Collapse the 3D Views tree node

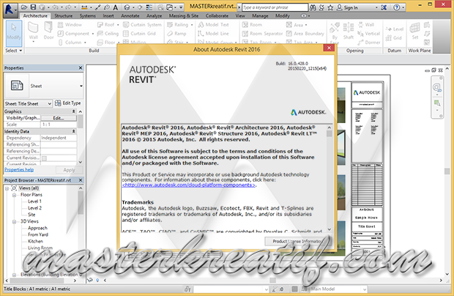[x=14, y=221]
